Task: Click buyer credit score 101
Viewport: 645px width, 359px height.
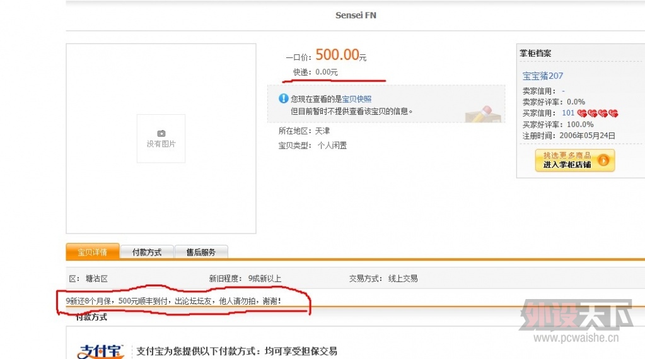Action: pos(568,113)
